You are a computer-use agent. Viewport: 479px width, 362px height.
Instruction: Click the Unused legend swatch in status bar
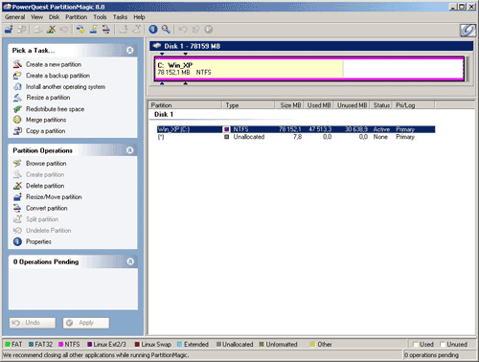tap(443, 344)
